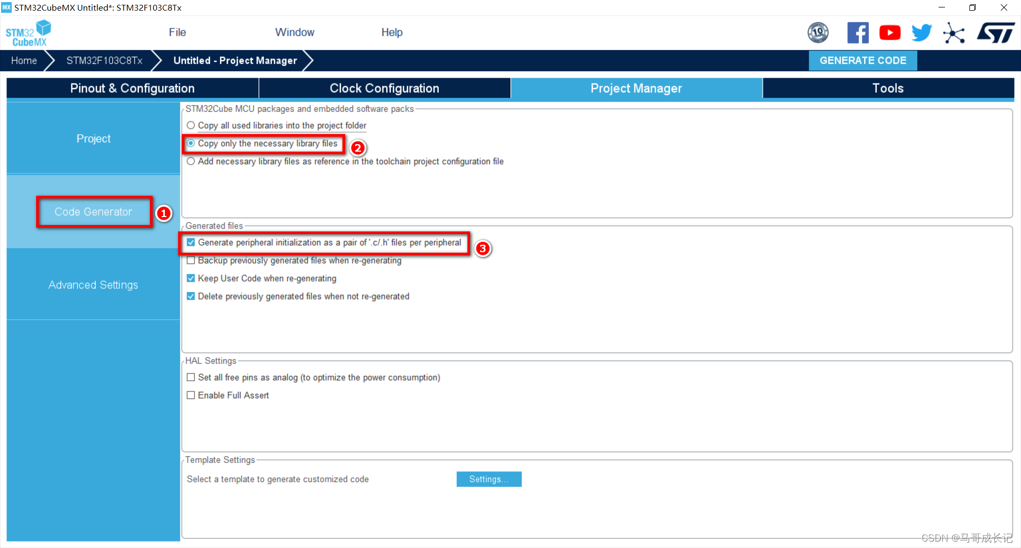Viewport: 1021px width, 548px height.
Task: Enable Set all free pins as analog
Action: coord(191,377)
